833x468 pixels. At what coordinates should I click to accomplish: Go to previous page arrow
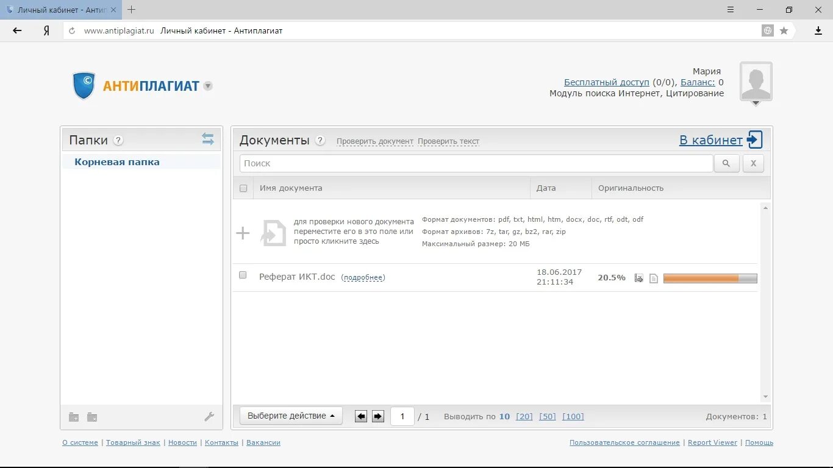click(361, 417)
